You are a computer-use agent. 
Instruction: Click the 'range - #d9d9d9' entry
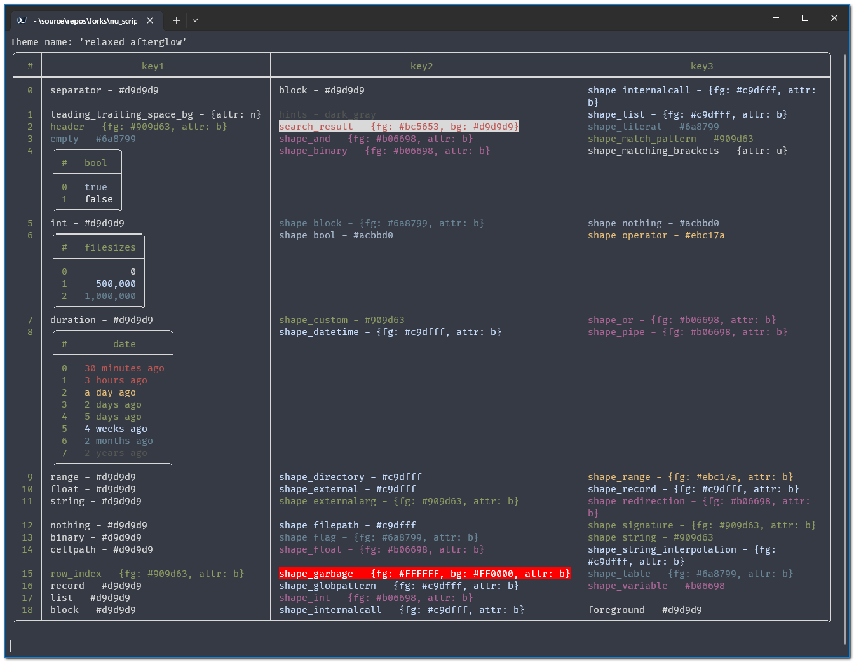[x=93, y=477]
